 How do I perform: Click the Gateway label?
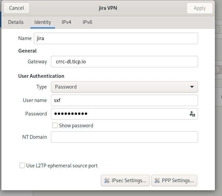(x=37, y=62)
